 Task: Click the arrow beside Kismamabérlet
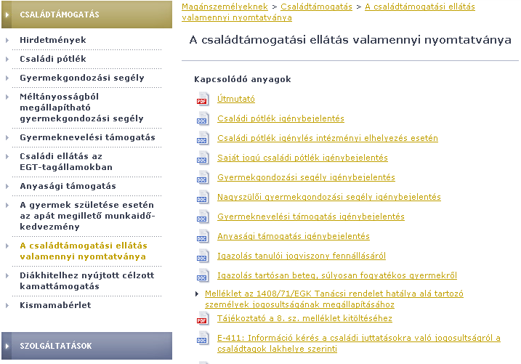pyautogui.click(x=7, y=306)
